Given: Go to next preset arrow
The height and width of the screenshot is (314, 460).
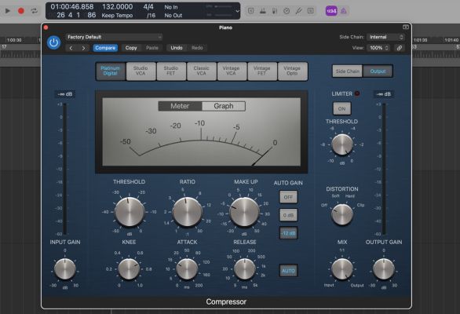Looking at the screenshot, I should tap(84, 48).
